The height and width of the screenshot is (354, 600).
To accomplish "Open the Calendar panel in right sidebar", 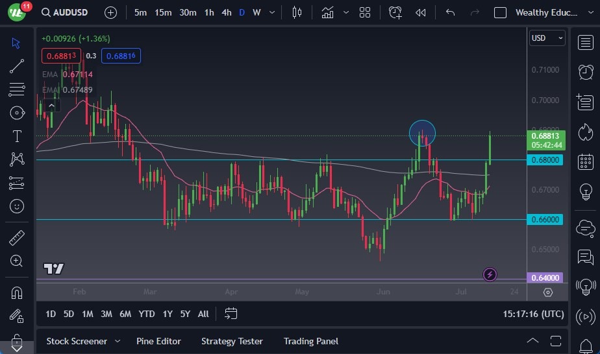I will click(586, 161).
